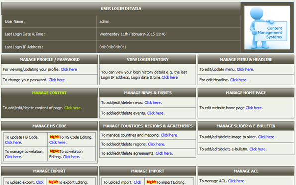Open the change your password link
The height and width of the screenshot is (185, 296).
(57, 80)
